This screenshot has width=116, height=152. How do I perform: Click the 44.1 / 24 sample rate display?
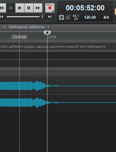click(x=76, y=17)
